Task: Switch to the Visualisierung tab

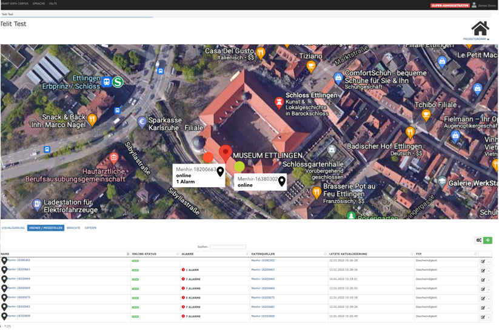Action: click(13, 228)
